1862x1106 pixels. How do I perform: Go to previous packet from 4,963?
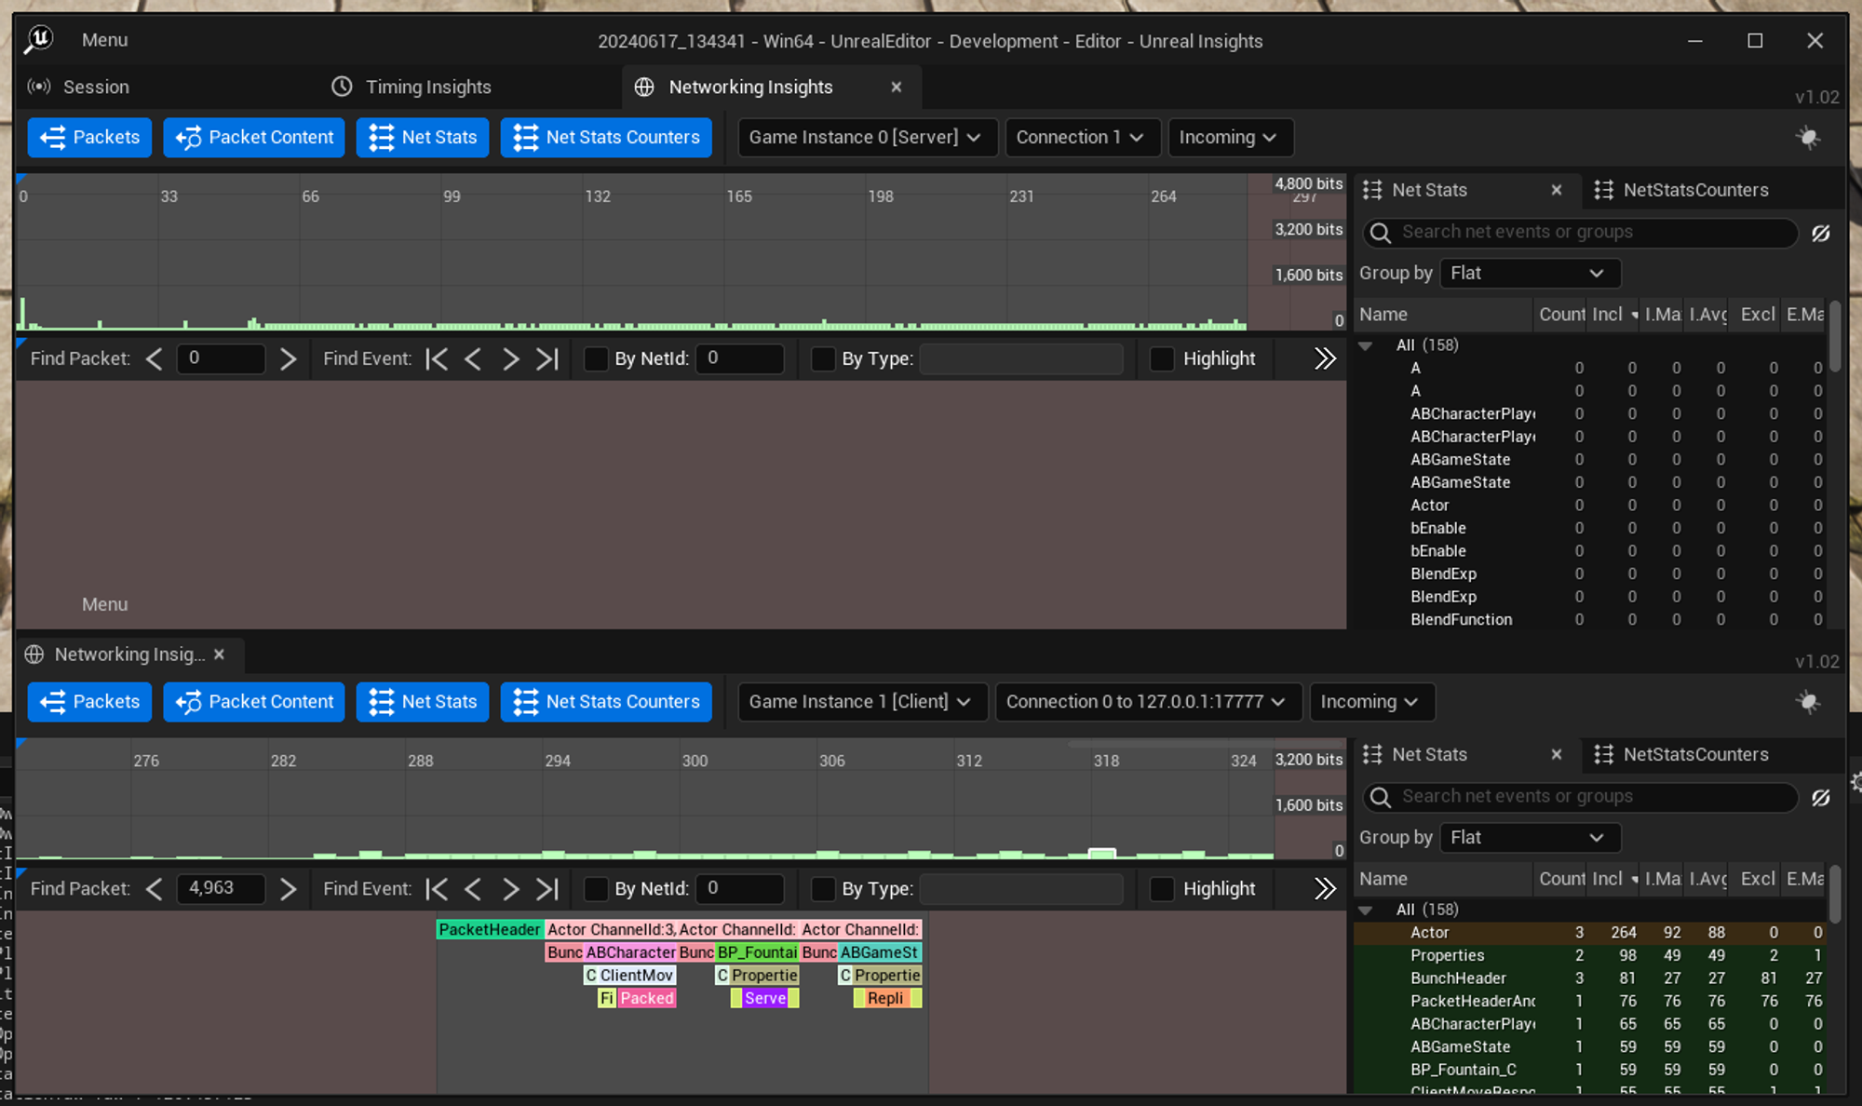[x=155, y=889]
